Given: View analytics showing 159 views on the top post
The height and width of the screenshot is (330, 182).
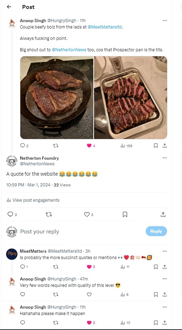Looking at the screenshot, I should point(126,146).
